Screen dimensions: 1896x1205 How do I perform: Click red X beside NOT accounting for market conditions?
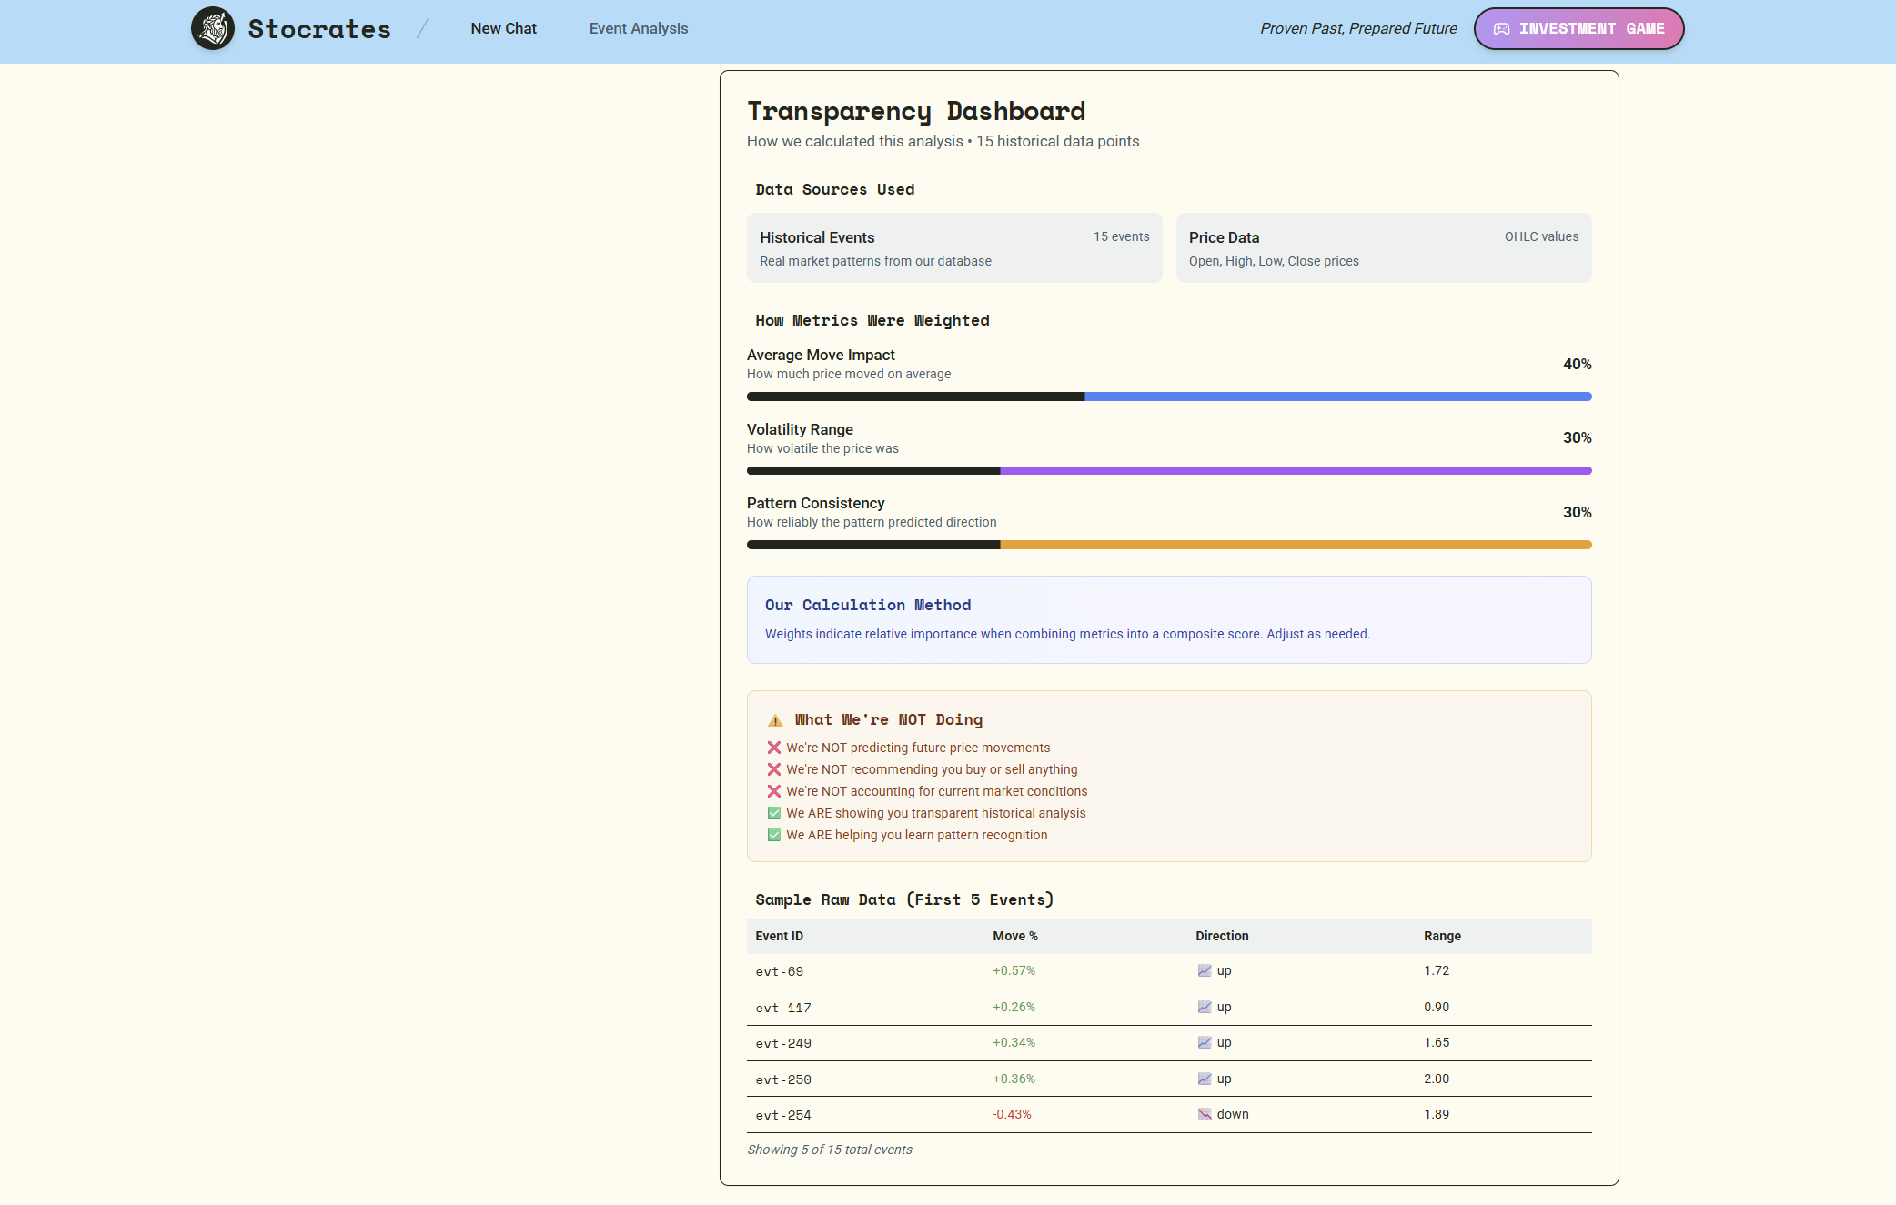point(774,791)
